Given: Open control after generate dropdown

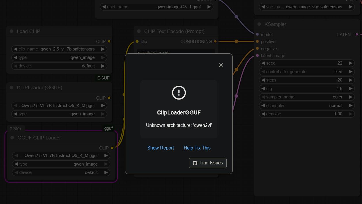Looking at the screenshot, I should click(x=307, y=72).
